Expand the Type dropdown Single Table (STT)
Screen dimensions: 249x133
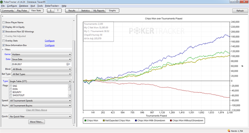tap(40, 81)
